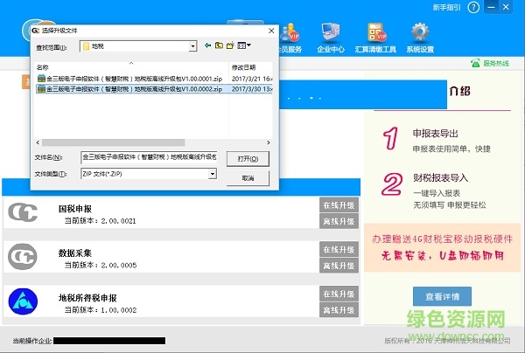This screenshot has height=353, width=525.
Task: Open 新手指引 guide link
Action: 446,7
